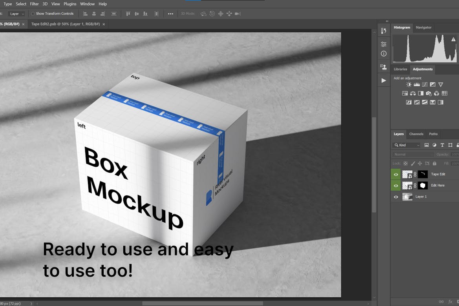
Task: Add a Brightness/Contrast adjustment
Action: [x=409, y=84]
